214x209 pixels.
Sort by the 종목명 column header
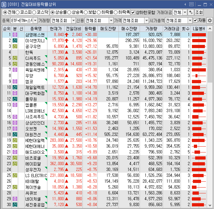coord(36,29)
